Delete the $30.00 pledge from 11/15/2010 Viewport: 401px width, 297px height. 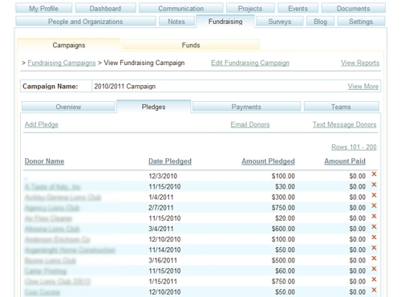(x=374, y=185)
